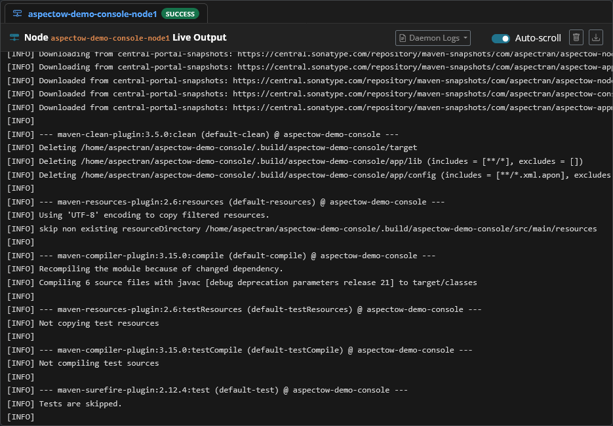Click the node icon in the aspectow-demo-console-node1 tab

pos(17,14)
